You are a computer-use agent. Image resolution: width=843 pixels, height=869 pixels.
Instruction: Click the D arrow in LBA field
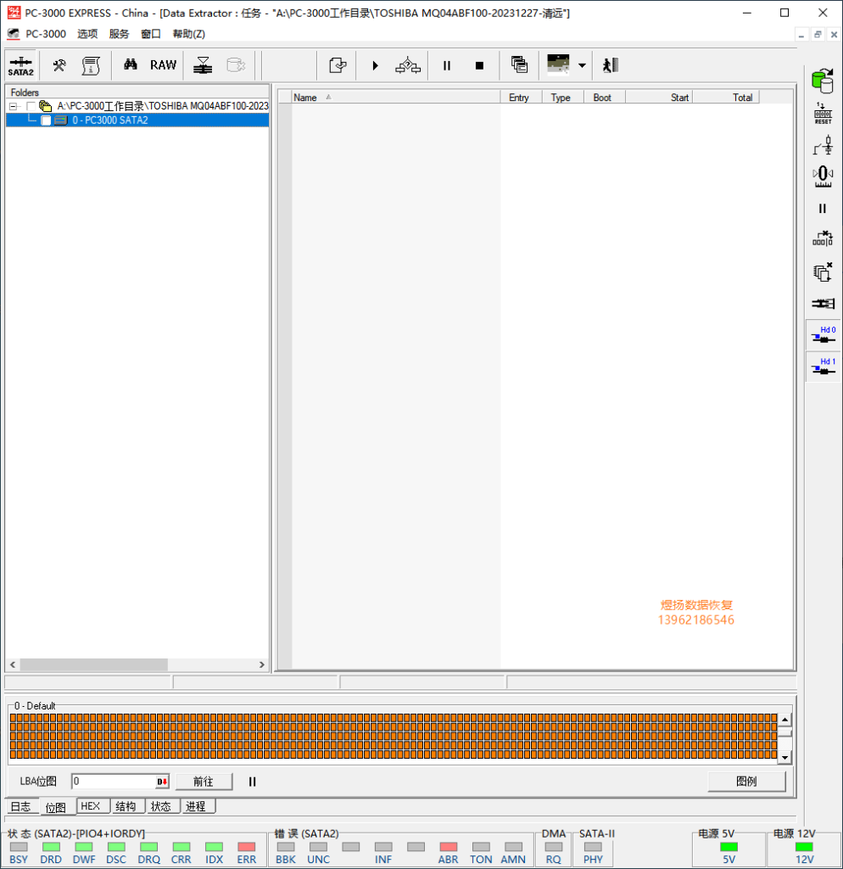(162, 782)
